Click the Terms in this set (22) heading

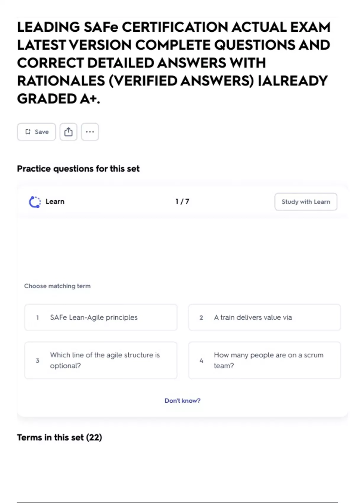pyautogui.click(x=59, y=437)
